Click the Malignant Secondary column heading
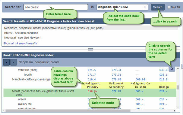Image resolution: width=183 pixels, height=115 pixels. (116, 85)
